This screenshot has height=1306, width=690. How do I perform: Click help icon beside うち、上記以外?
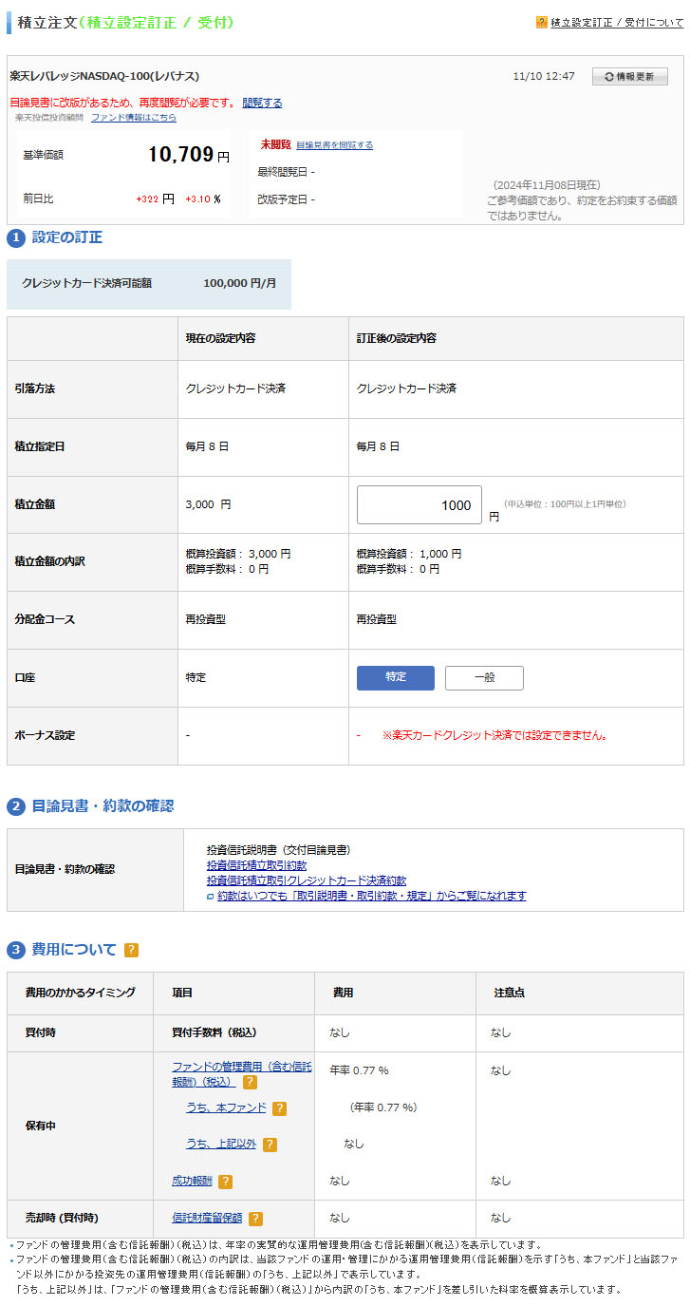coord(270,1145)
